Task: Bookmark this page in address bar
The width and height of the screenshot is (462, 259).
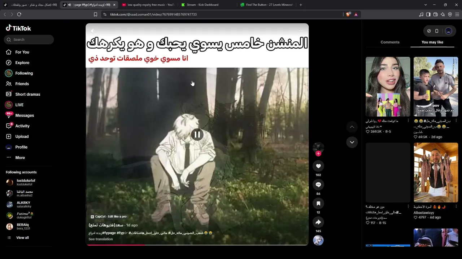Action: click(x=95, y=14)
